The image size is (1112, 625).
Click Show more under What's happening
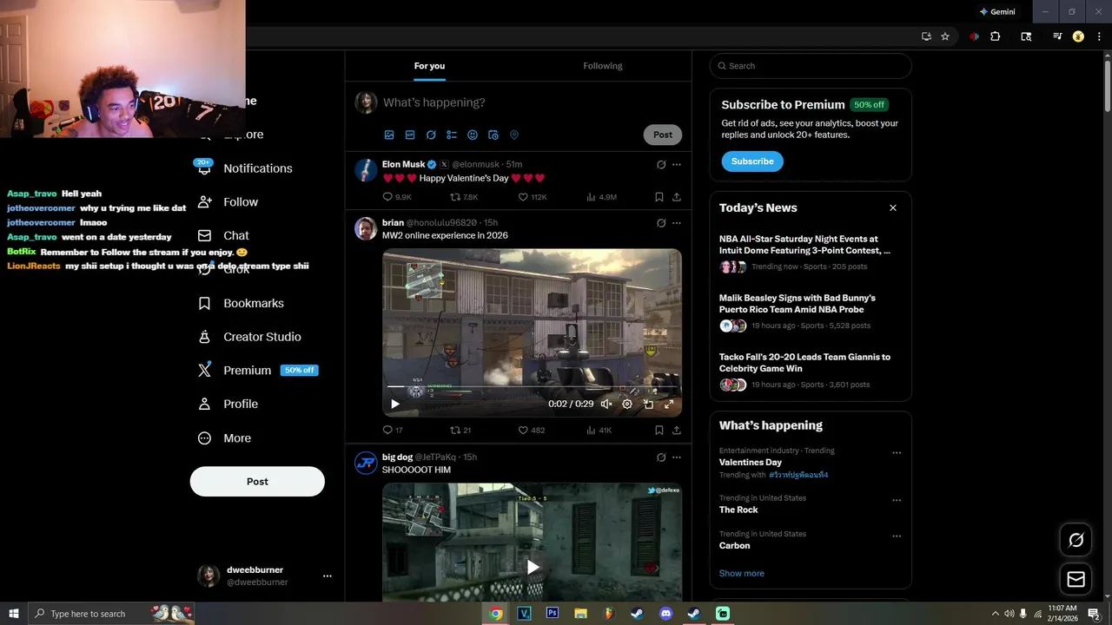[x=742, y=574]
